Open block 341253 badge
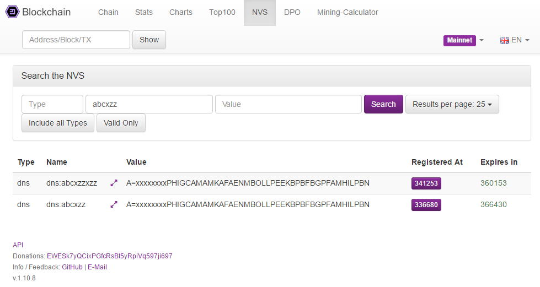This screenshot has height=287, width=540. point(426,183)
